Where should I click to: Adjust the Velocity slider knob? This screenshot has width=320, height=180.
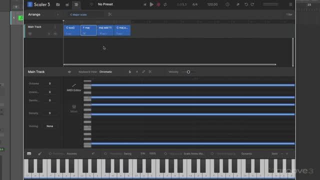point(188,72)
